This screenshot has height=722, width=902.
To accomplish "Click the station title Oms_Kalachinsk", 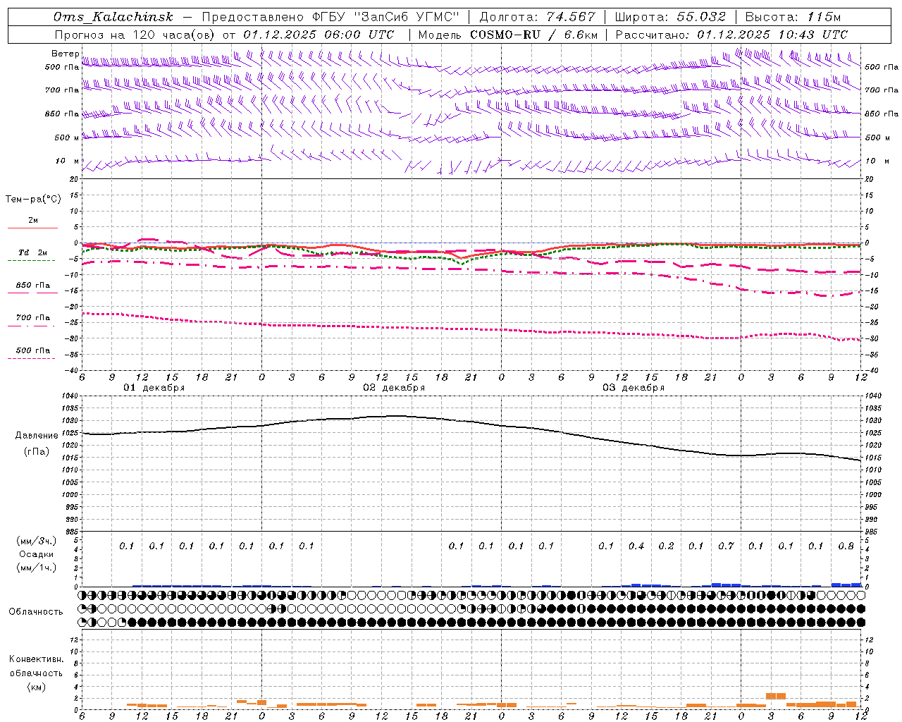I will click(x=113, y=17).
